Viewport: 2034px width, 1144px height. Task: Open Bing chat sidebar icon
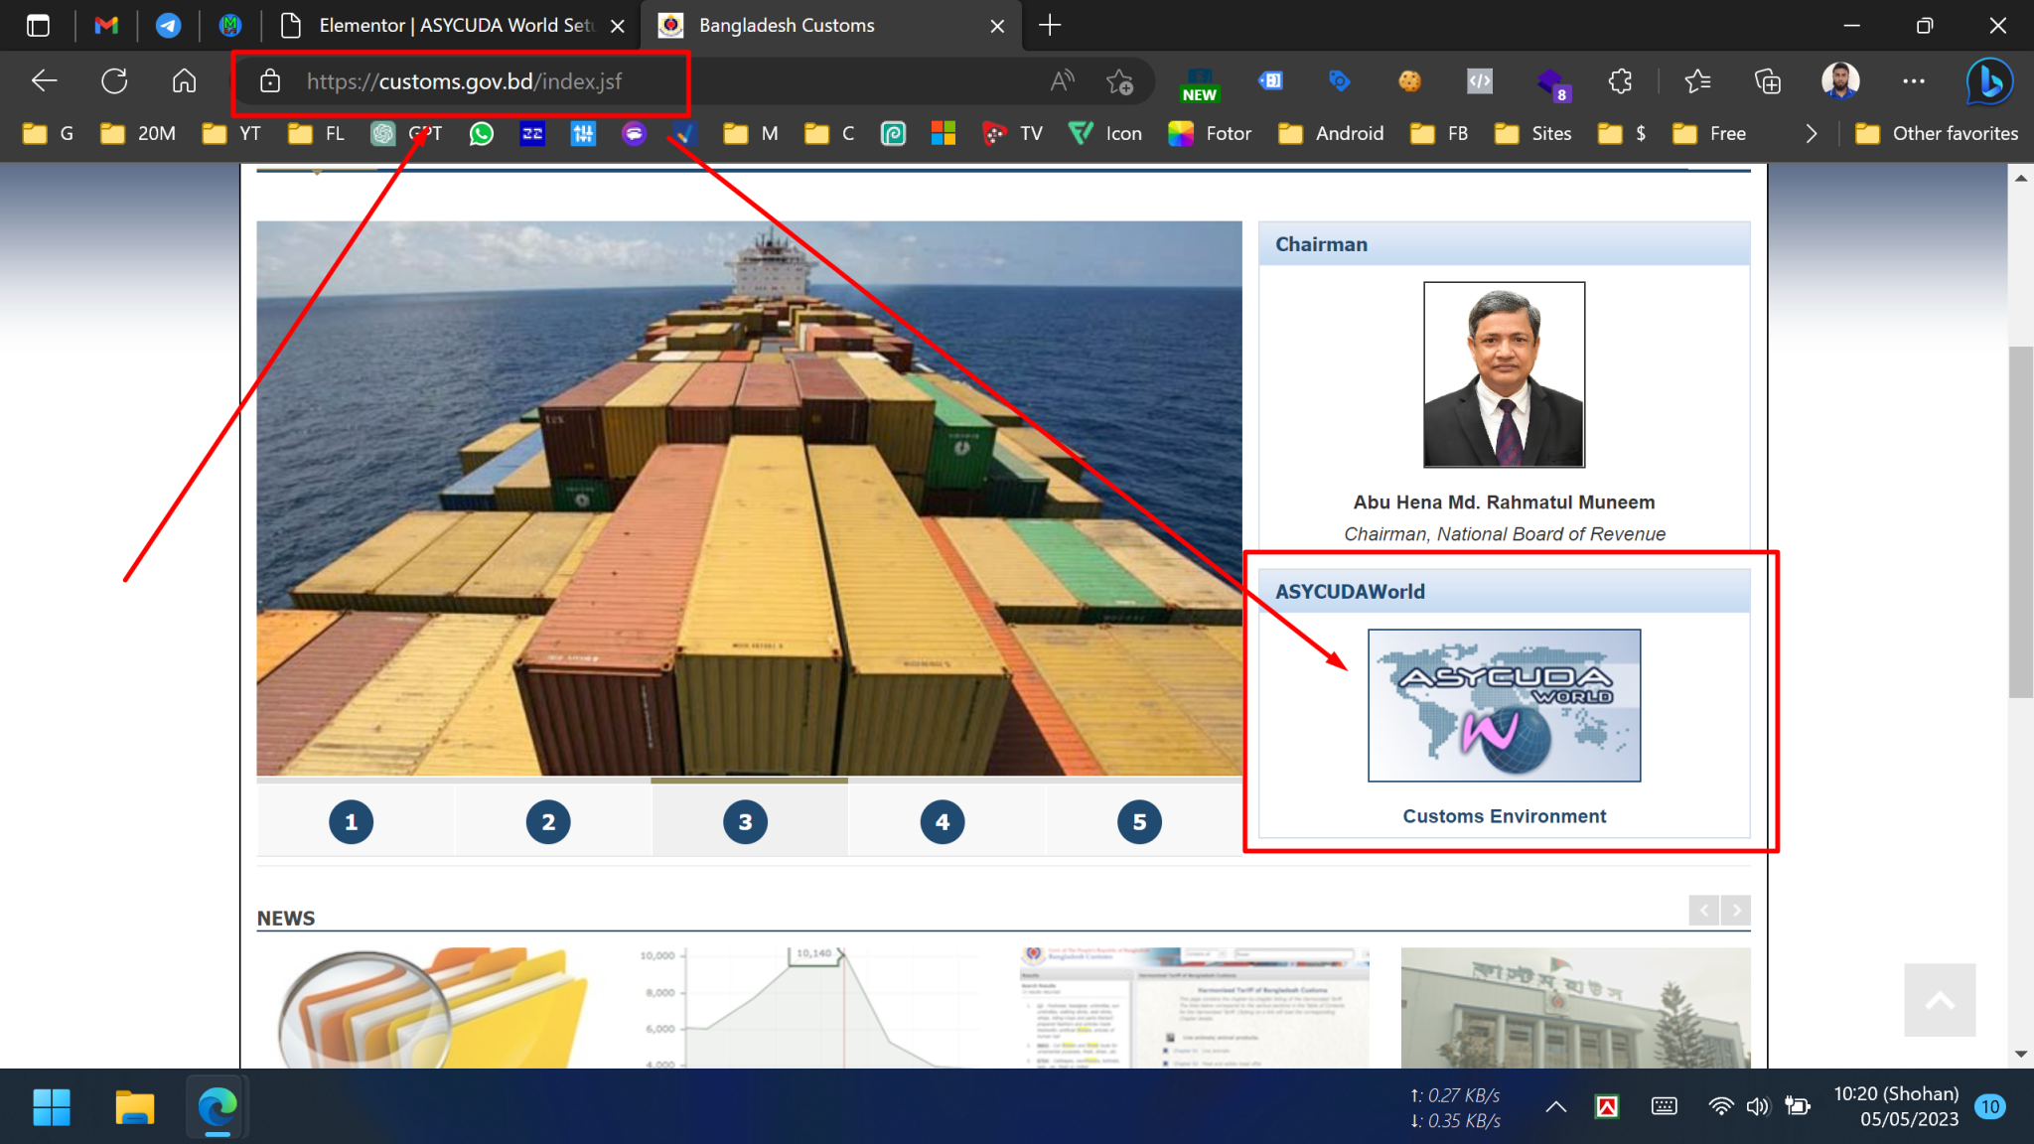[x=1989, y=81]
